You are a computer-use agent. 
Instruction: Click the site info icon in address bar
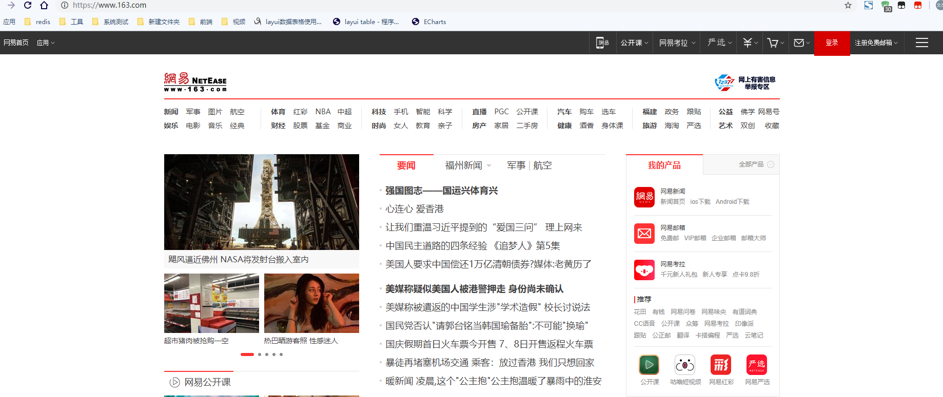point(65,5)
